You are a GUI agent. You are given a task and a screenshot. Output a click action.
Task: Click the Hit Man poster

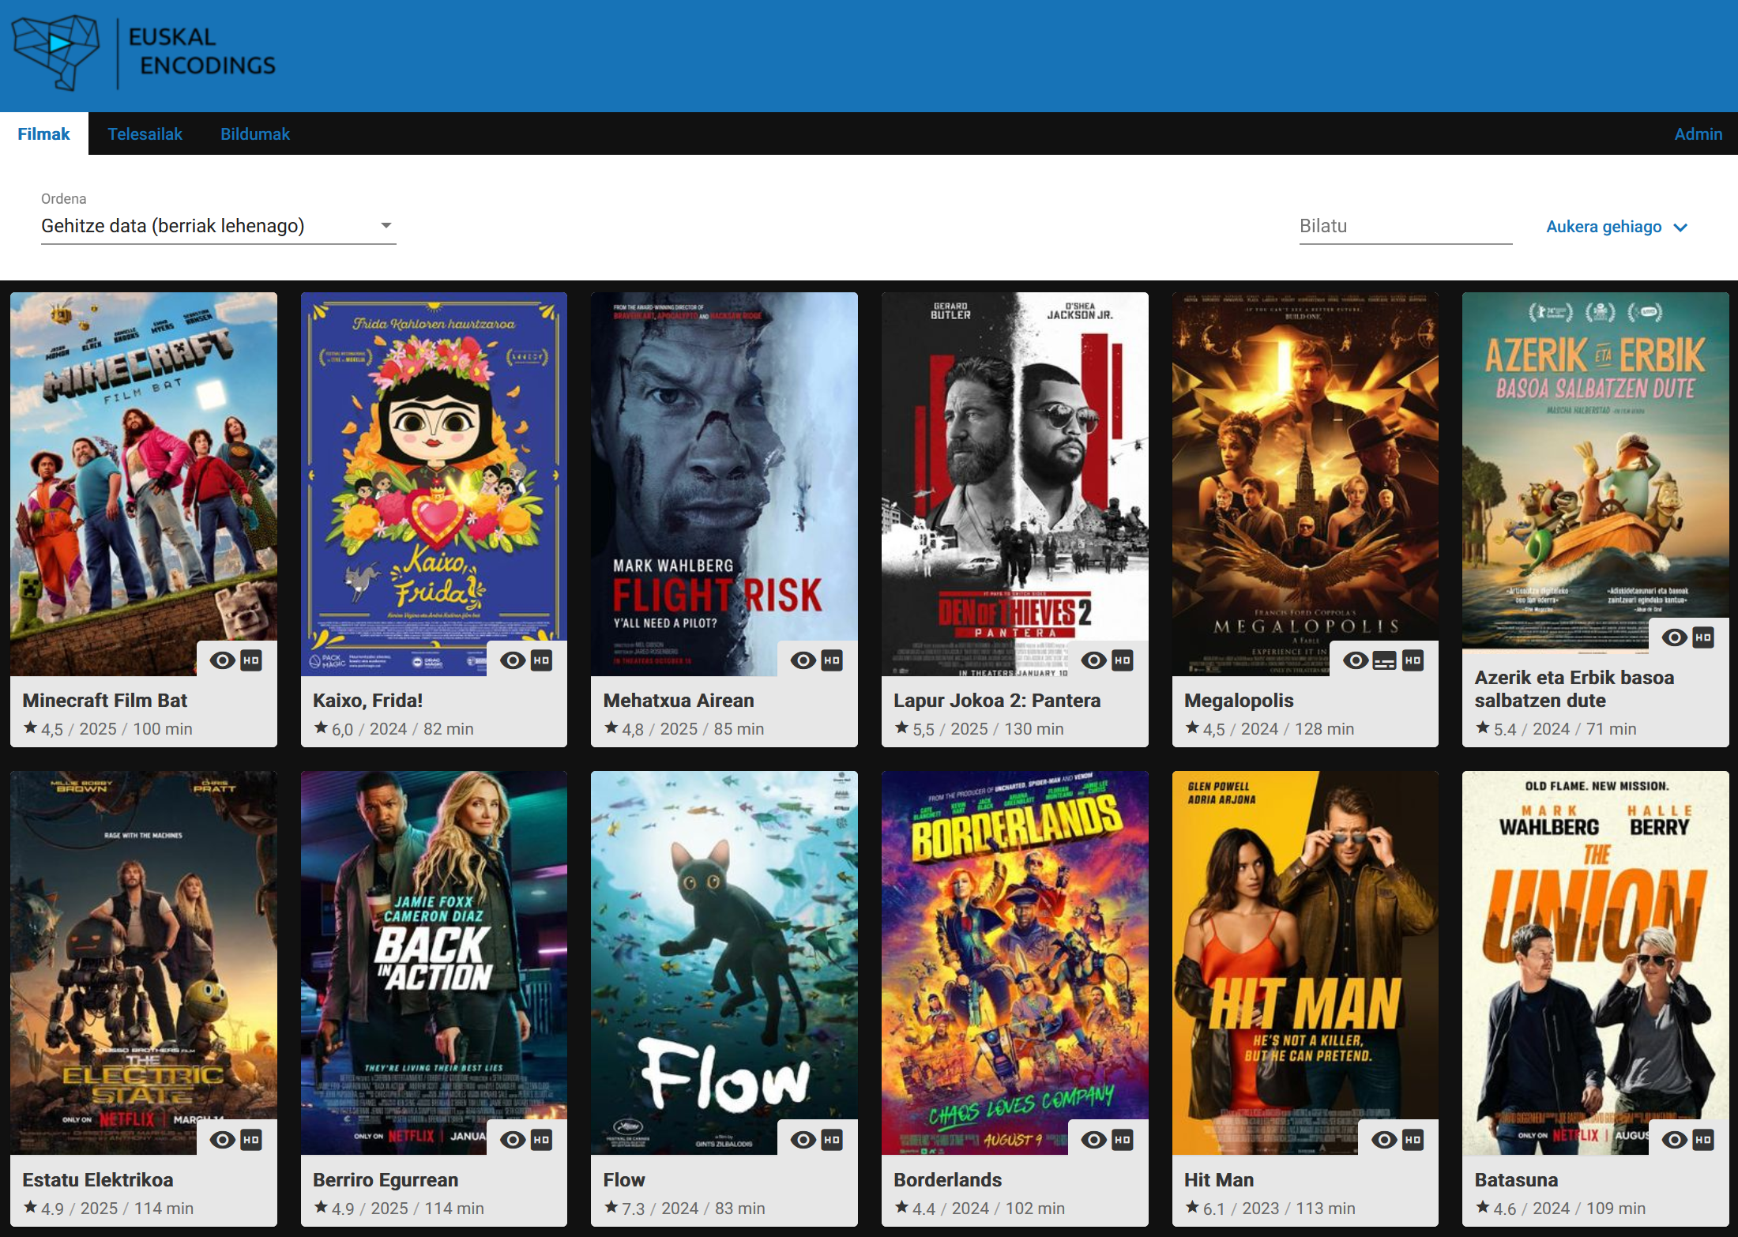tap(1305, 963)
